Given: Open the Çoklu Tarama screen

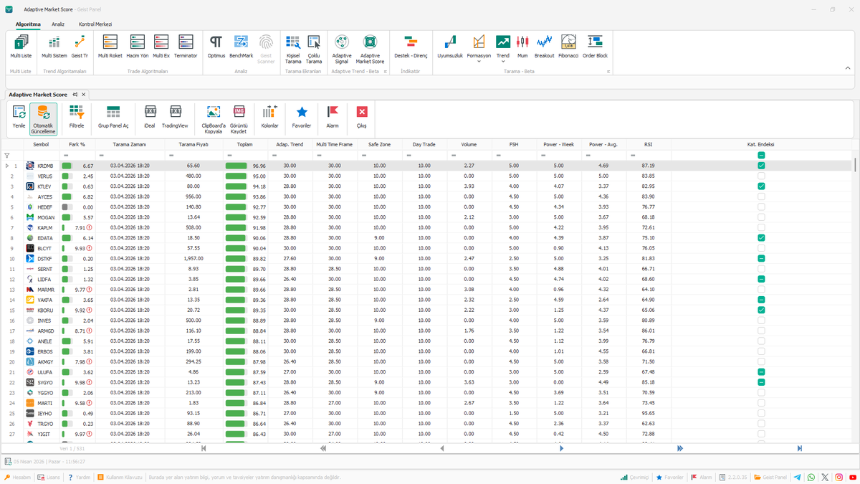Looking at the screenshot, I should [x=314, y=49].
